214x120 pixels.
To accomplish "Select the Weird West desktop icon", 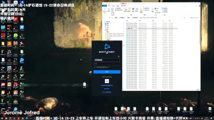I will coord(22,77).
